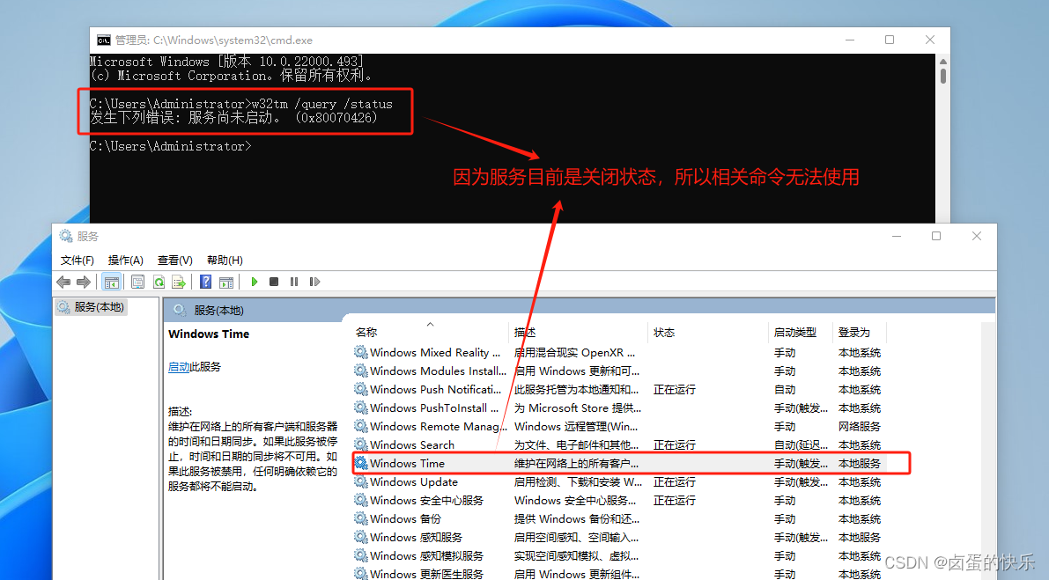The height and width of the screenshot is (580, 1049).
Task: Click the gear icon of Windows Update row
Action: pyautogui.click(x=361, y=481)
